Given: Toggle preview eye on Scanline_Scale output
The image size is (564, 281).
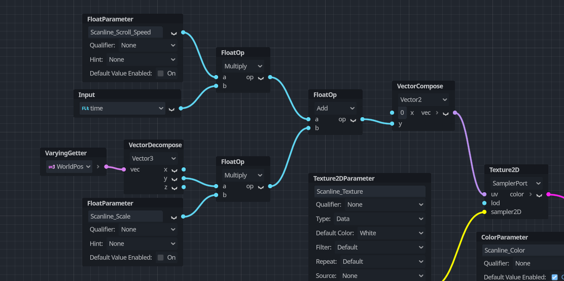Looking at the screenshot, I should 174,217.
